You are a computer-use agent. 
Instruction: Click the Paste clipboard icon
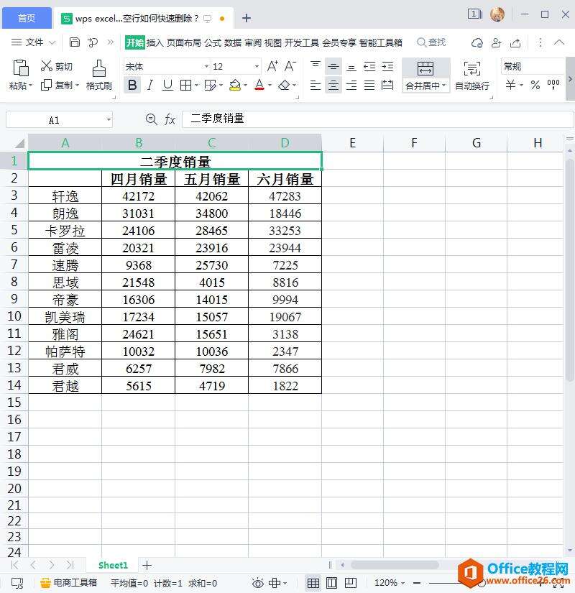coord(20,68)
